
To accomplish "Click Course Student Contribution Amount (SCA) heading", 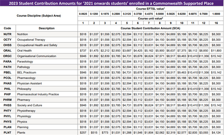I will tap(150, 28).
